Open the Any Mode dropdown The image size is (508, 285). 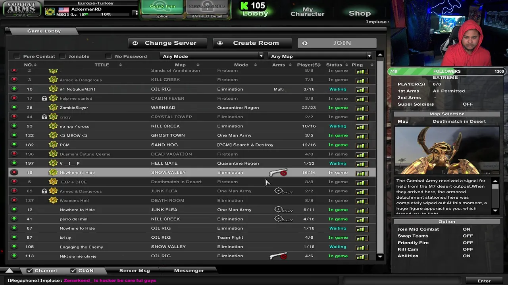click(x=212, y=56)
